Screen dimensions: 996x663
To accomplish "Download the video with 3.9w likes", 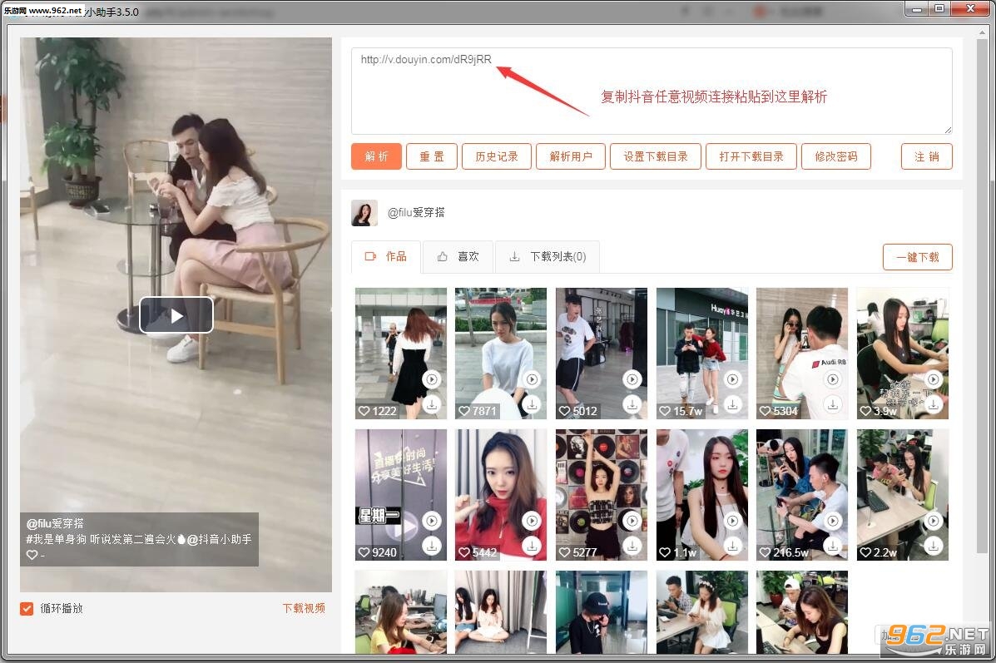I will point(933,404).
